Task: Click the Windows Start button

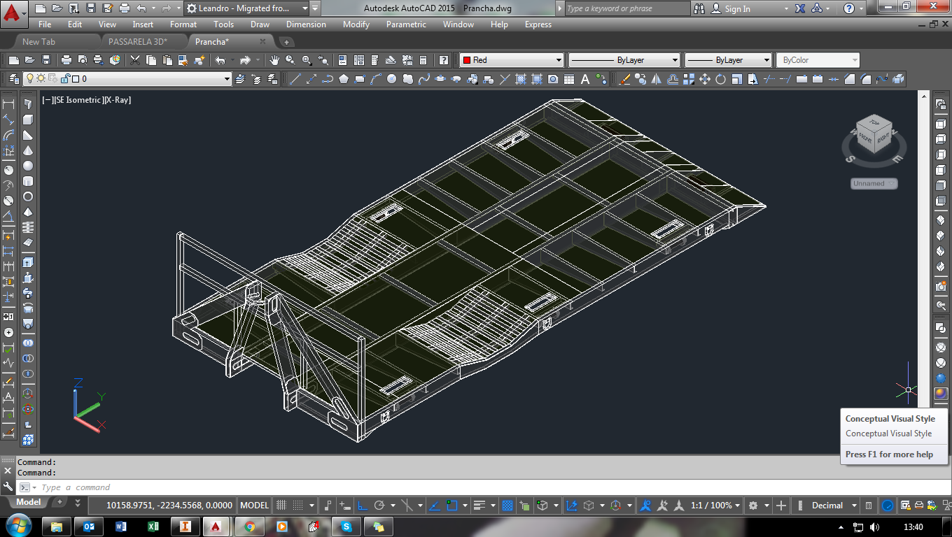Action: click(x=17, y=526)
